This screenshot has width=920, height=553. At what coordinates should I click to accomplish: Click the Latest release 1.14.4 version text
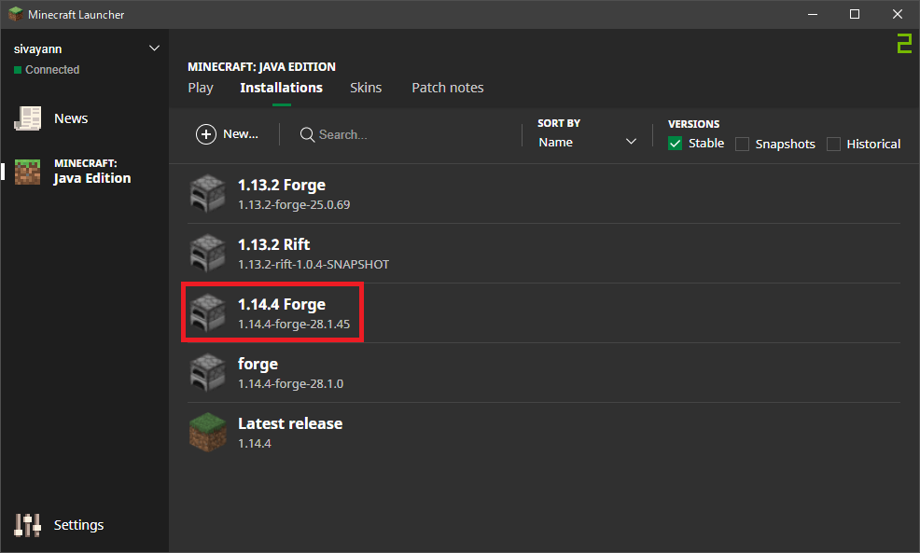255,444
